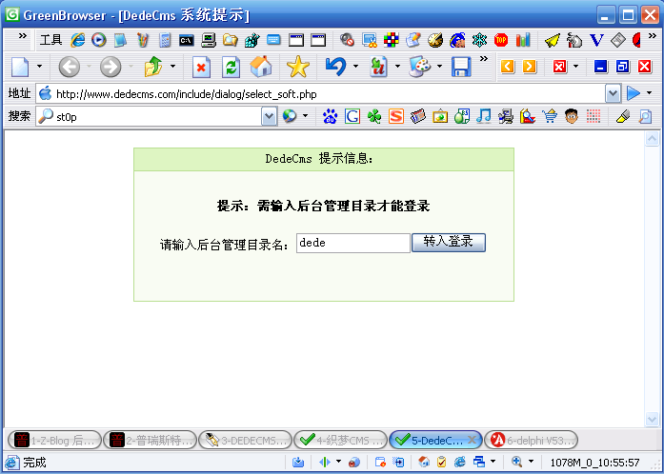Go up one folder level
Viewport: 664px width, 474px height.
tap(153, 67)
